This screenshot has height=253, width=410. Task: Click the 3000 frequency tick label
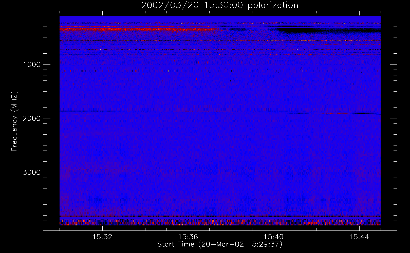tap(32, 172)
